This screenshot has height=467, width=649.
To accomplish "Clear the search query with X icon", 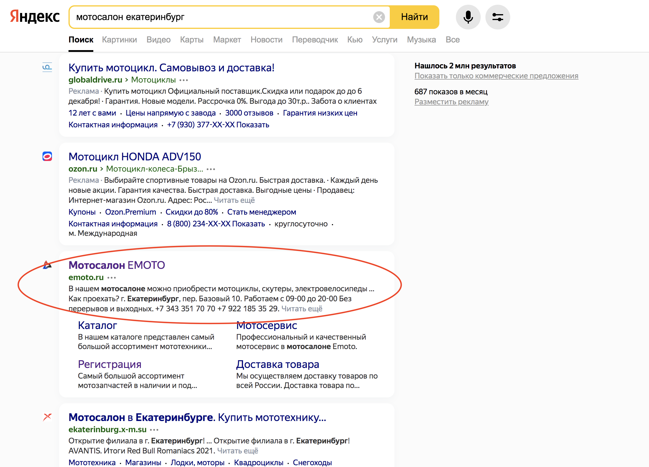I will click(x=379, y=17).
